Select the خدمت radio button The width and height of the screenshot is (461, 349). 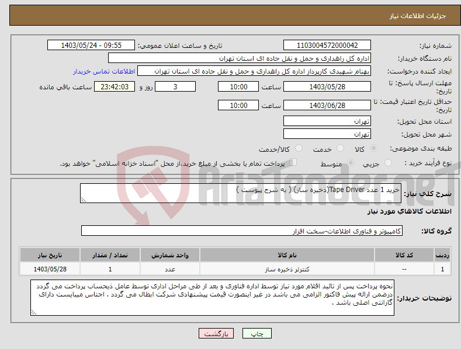tap(340, 148)
